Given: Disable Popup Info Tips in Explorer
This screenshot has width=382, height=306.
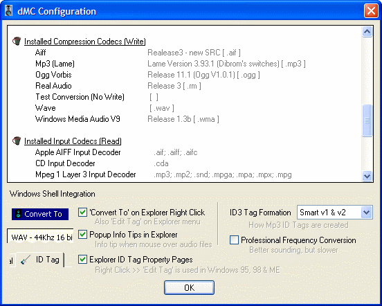Looking at the screenshot, I should tap(82, 235).
